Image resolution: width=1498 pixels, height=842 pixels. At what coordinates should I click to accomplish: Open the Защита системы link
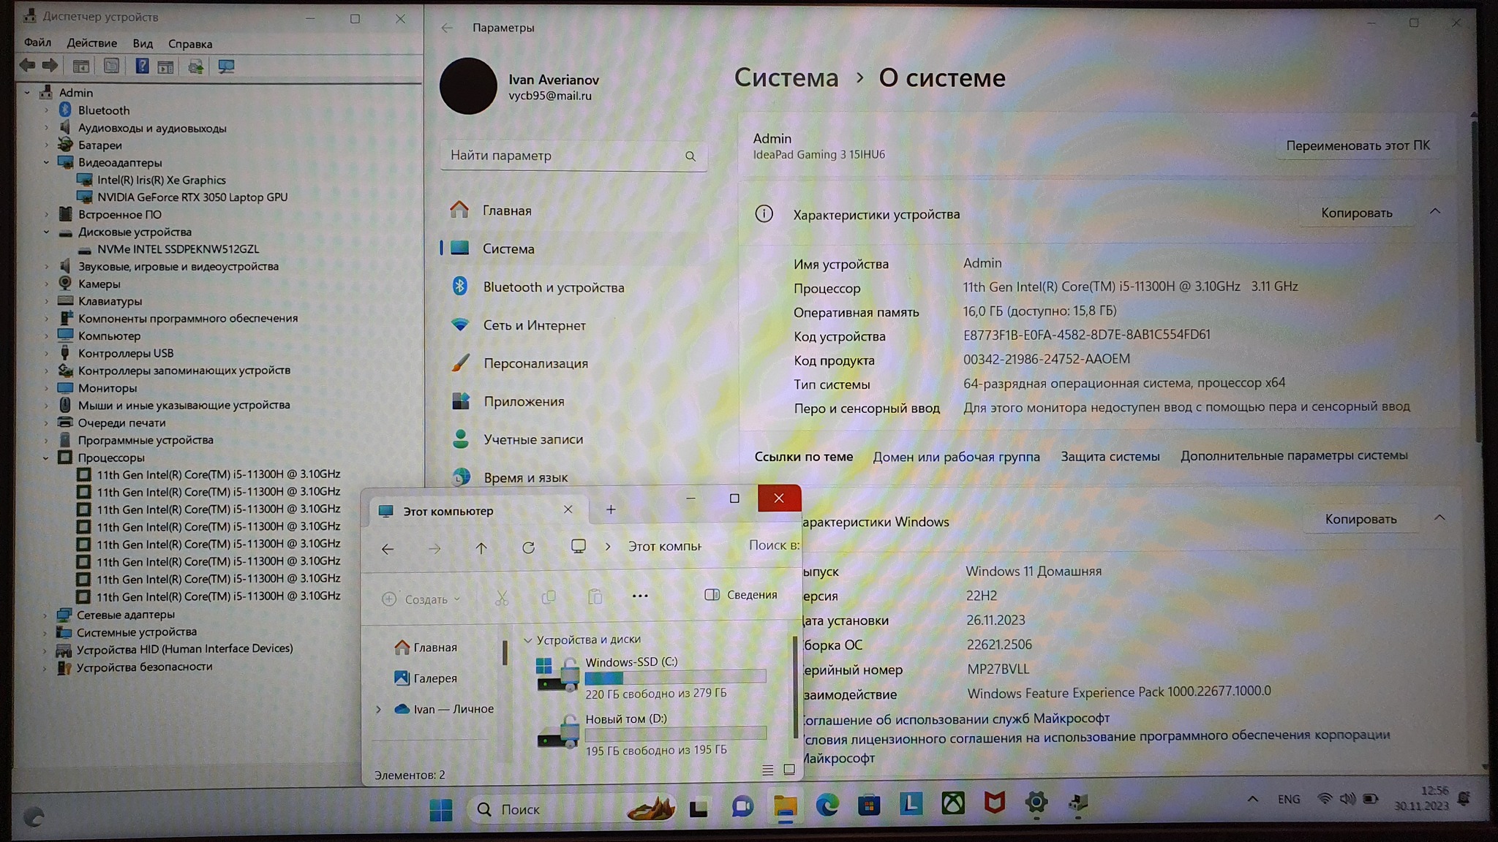tap(1110, 456)
